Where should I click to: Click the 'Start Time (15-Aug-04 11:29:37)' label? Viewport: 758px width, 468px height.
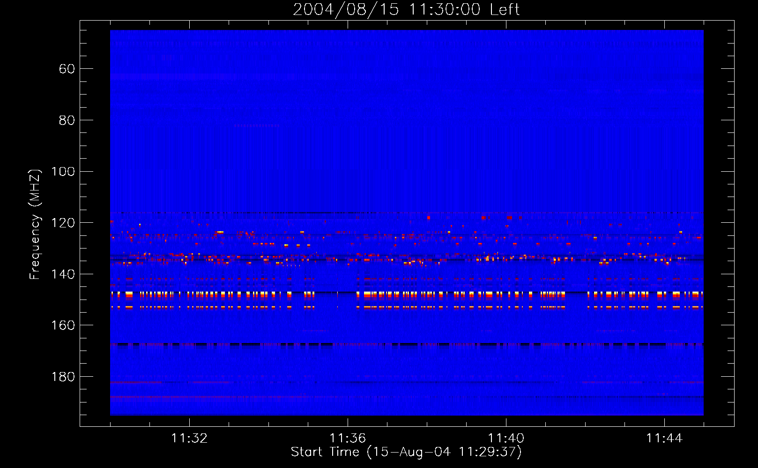(x=406, y=452)
